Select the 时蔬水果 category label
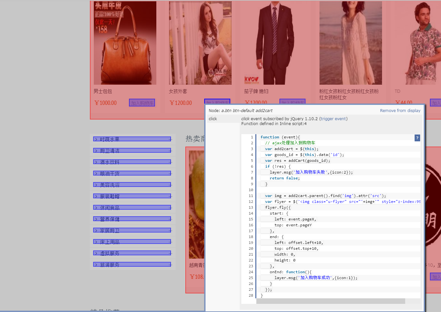This screenshot has height=312, width=441. tap(110, 139)
